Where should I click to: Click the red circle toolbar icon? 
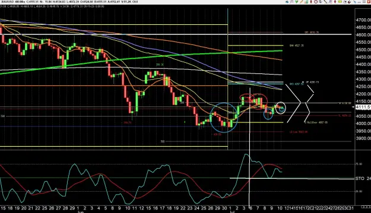pyautogui.click(x=316, y=2)
